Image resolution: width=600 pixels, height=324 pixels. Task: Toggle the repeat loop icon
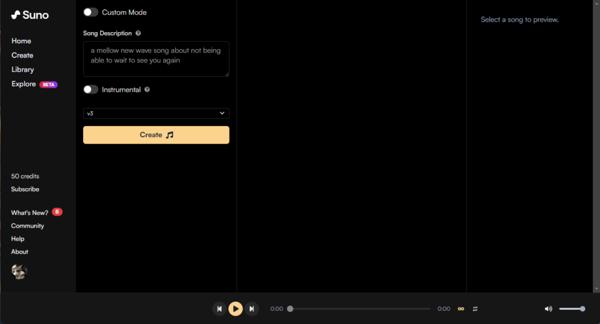[475, 309]
